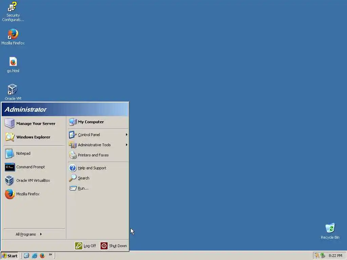The width and height of the screenshot is (347, 260).
Task: Click the Administrator user name header
Action: click(x=25, y=109)
